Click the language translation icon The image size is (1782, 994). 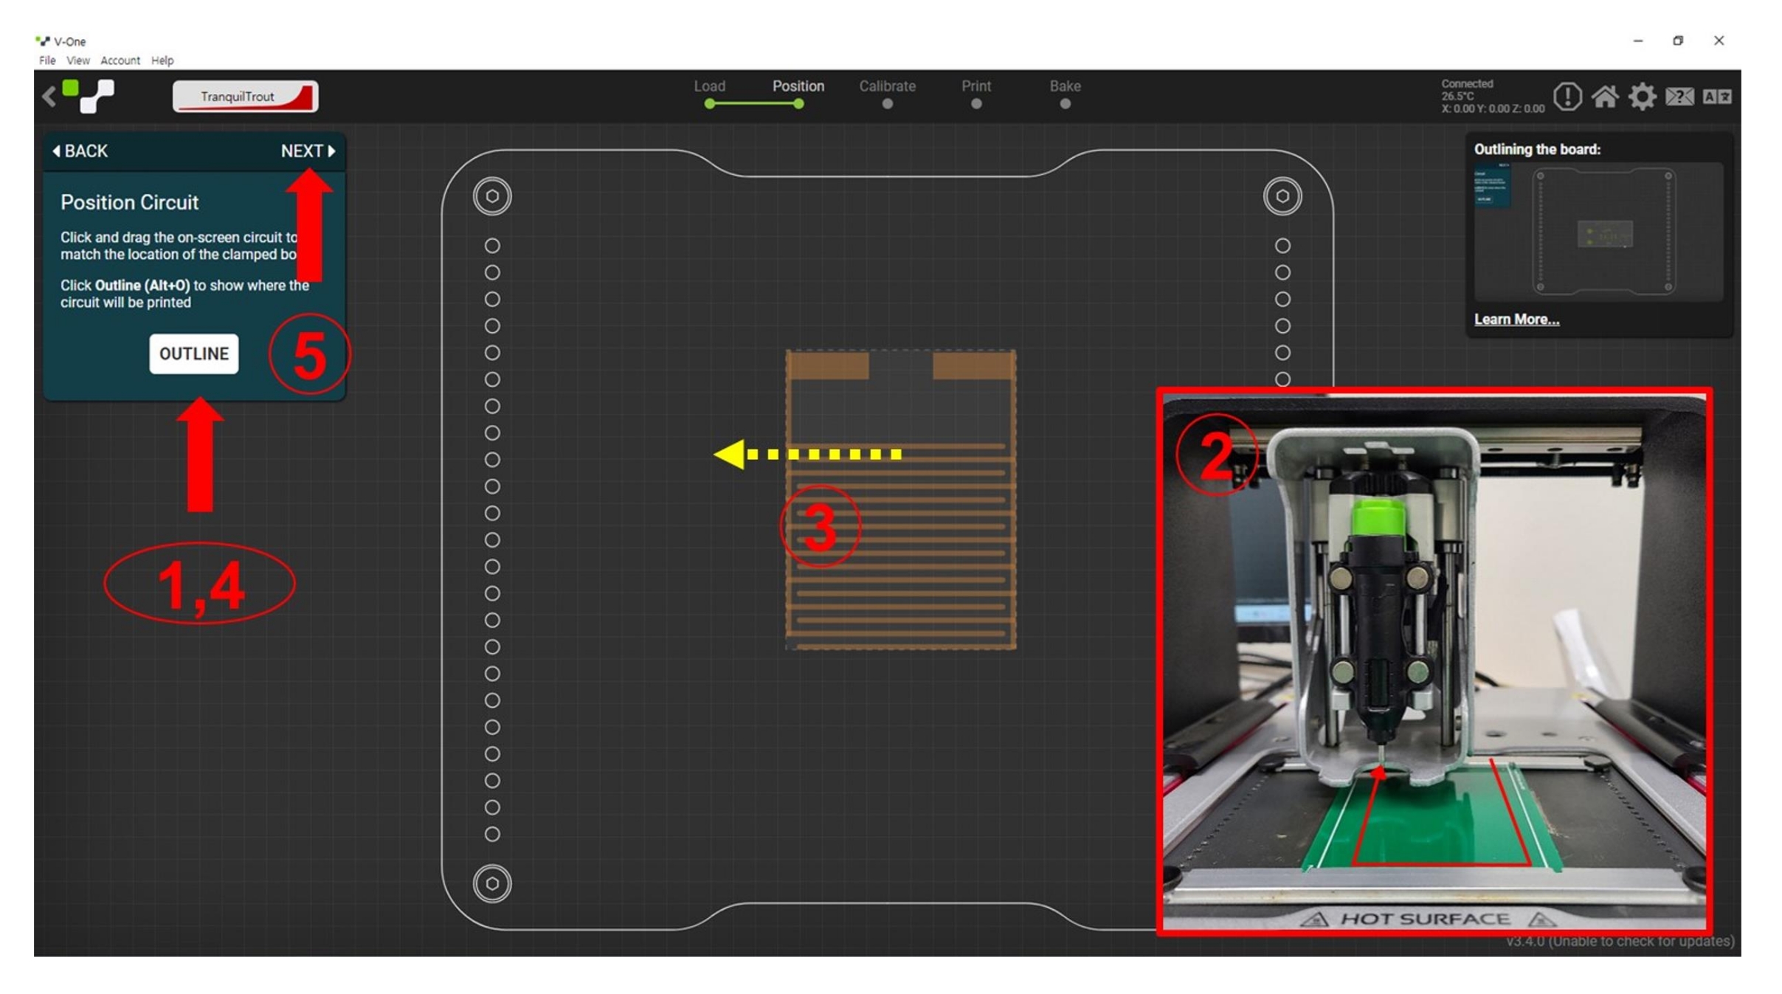pos(1717,97)
